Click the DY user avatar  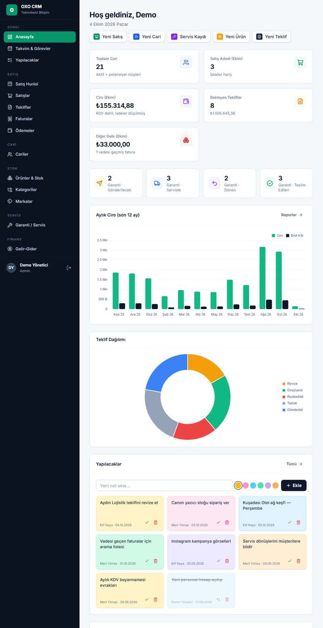click(x=11, y=268)
